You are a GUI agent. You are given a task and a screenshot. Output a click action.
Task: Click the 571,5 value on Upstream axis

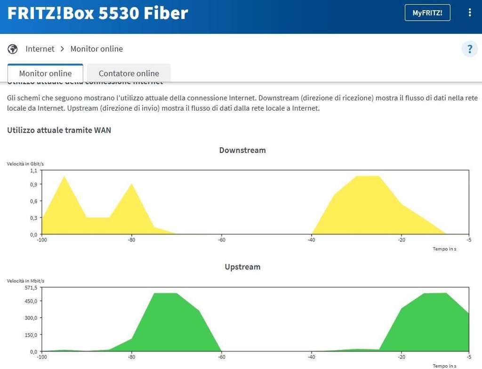[31, 288]
